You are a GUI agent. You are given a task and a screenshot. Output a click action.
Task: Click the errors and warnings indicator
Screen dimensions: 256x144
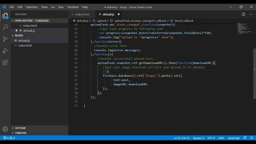point(9,138)
